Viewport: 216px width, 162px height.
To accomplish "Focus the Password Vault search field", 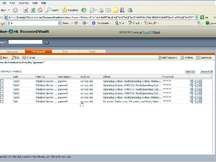I will pos(25,42).
